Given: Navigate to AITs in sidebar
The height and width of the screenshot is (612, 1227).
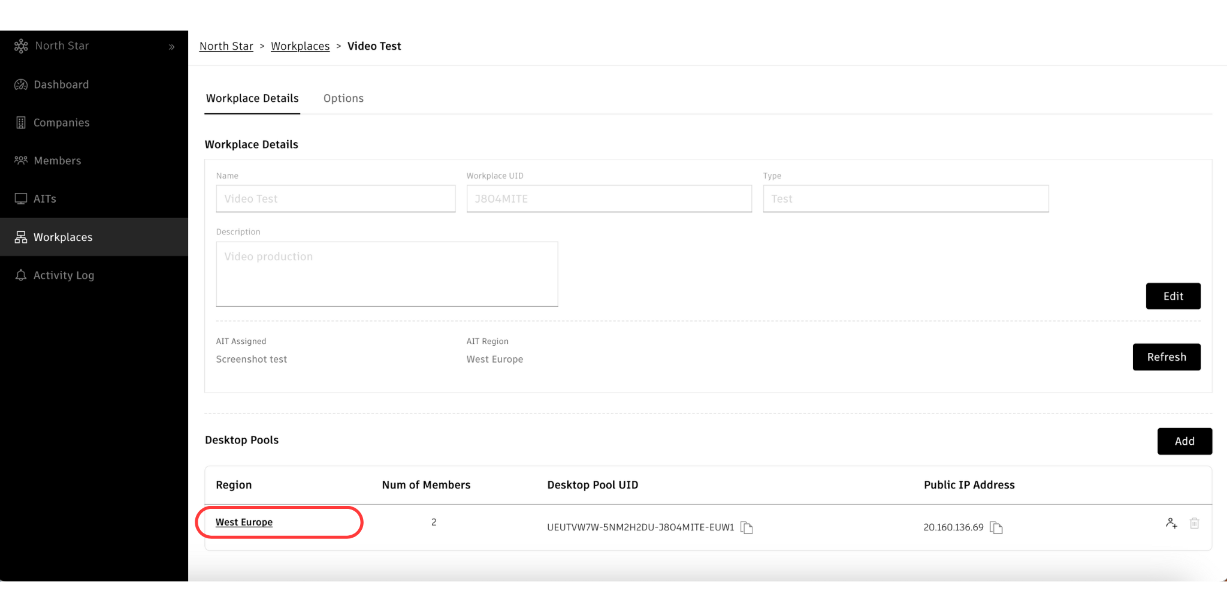Looking at the screenshot, I should coord(44,199).
